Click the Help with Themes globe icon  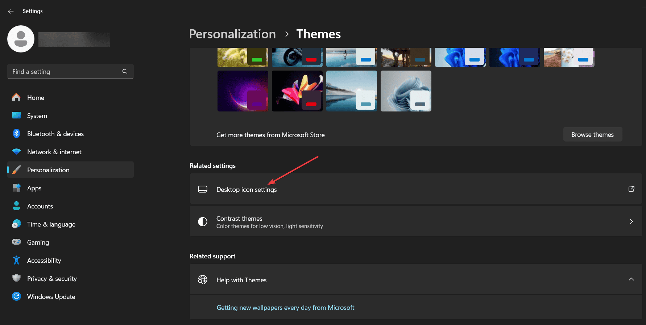coord(203,279)
